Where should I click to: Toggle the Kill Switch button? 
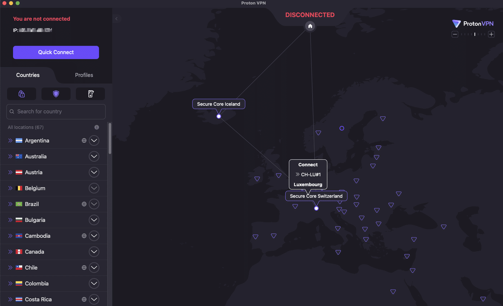(90, 94)
